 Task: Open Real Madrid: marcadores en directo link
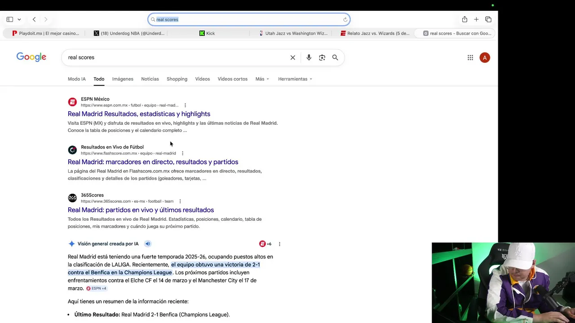(153, 162)
